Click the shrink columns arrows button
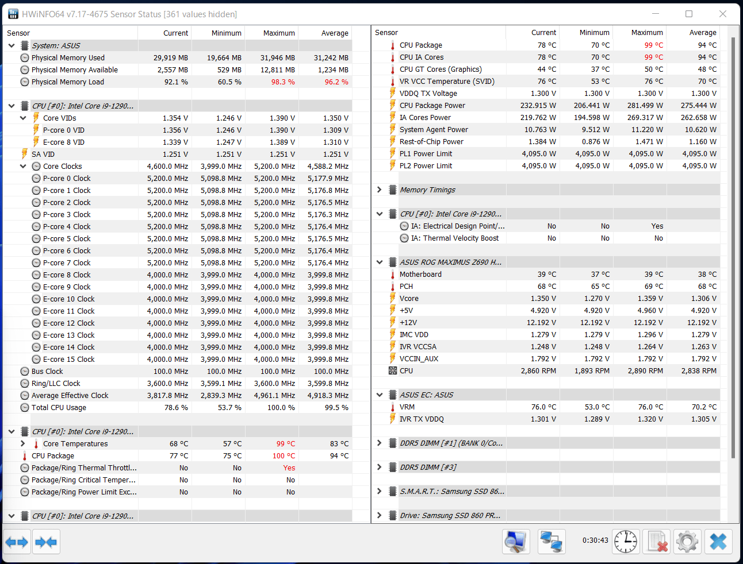743x564 pixels. [x=46, y=542]
